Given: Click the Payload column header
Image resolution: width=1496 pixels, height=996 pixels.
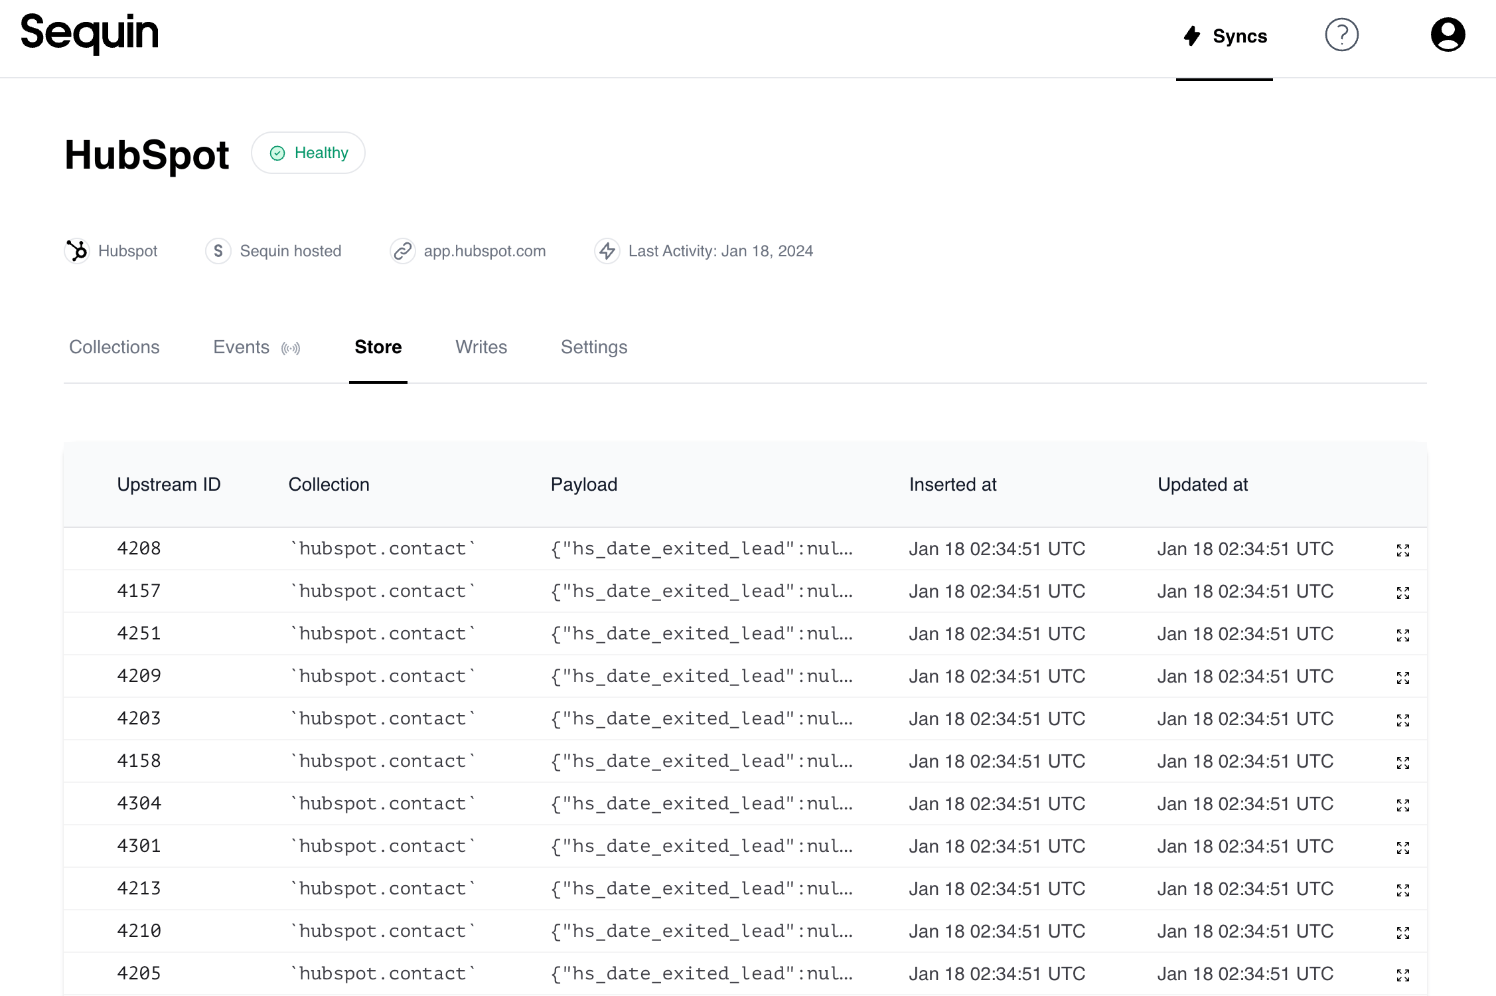Looking at the screenshot, I should (x=584, y=485).
